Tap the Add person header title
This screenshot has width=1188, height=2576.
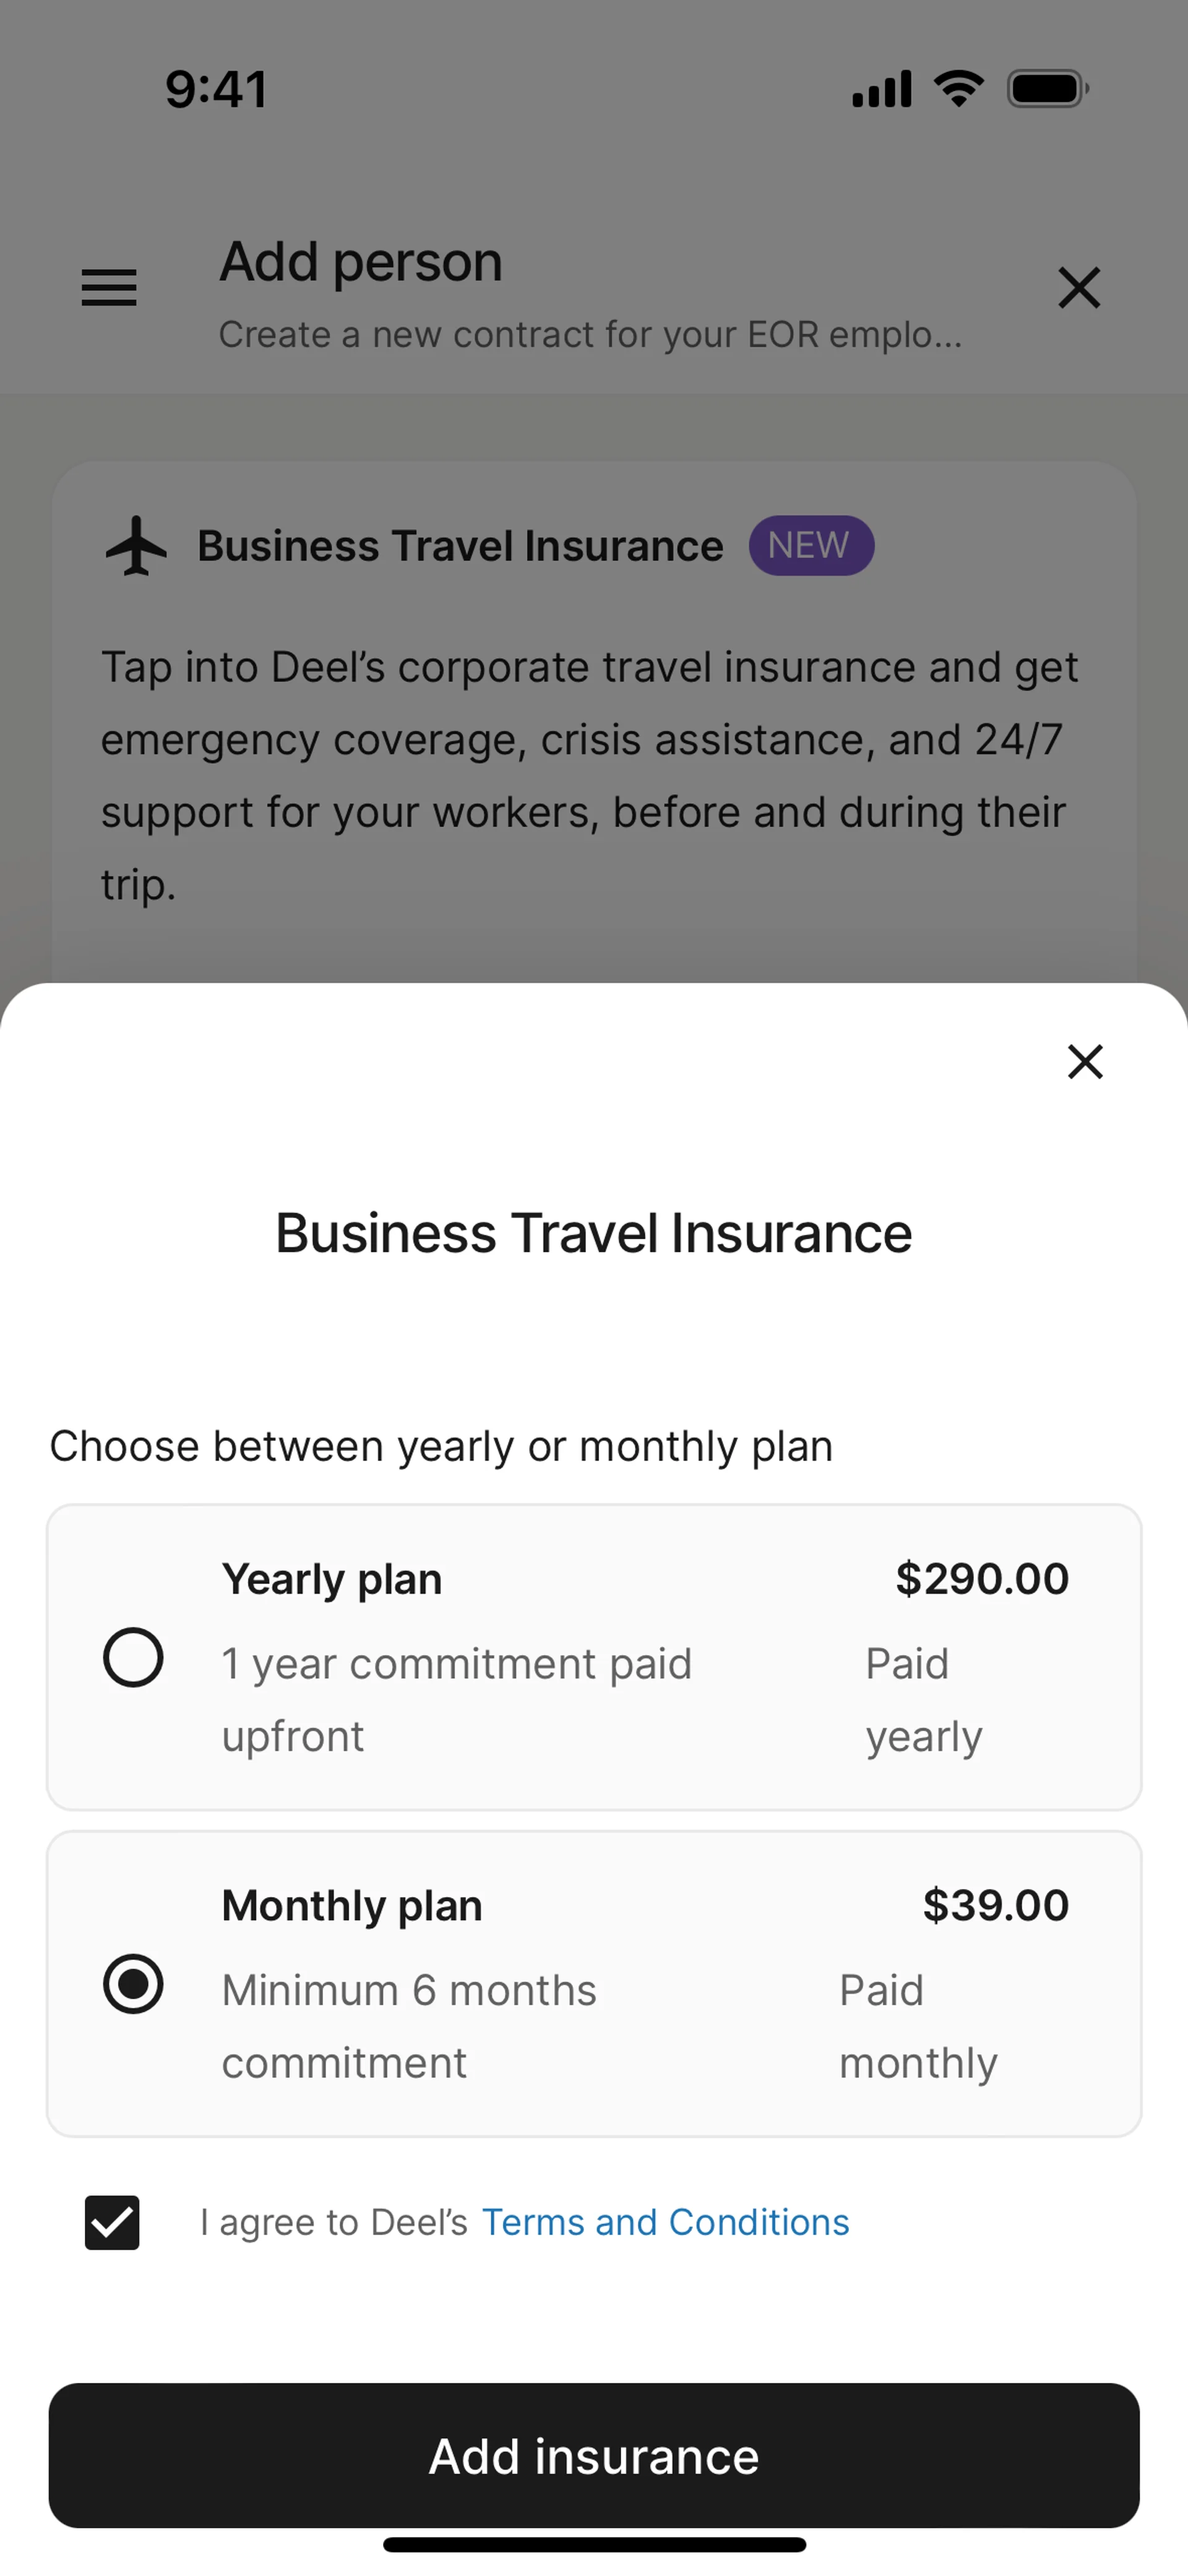361,262
